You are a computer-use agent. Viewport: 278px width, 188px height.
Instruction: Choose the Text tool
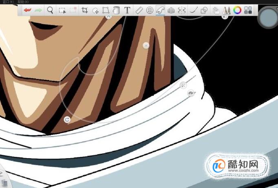[x=127, y=10]
